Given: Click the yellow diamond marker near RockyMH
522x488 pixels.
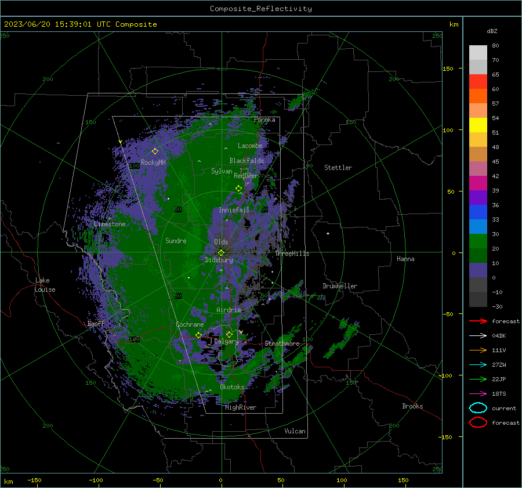Looking at the screenshot, I should (155, 151).
